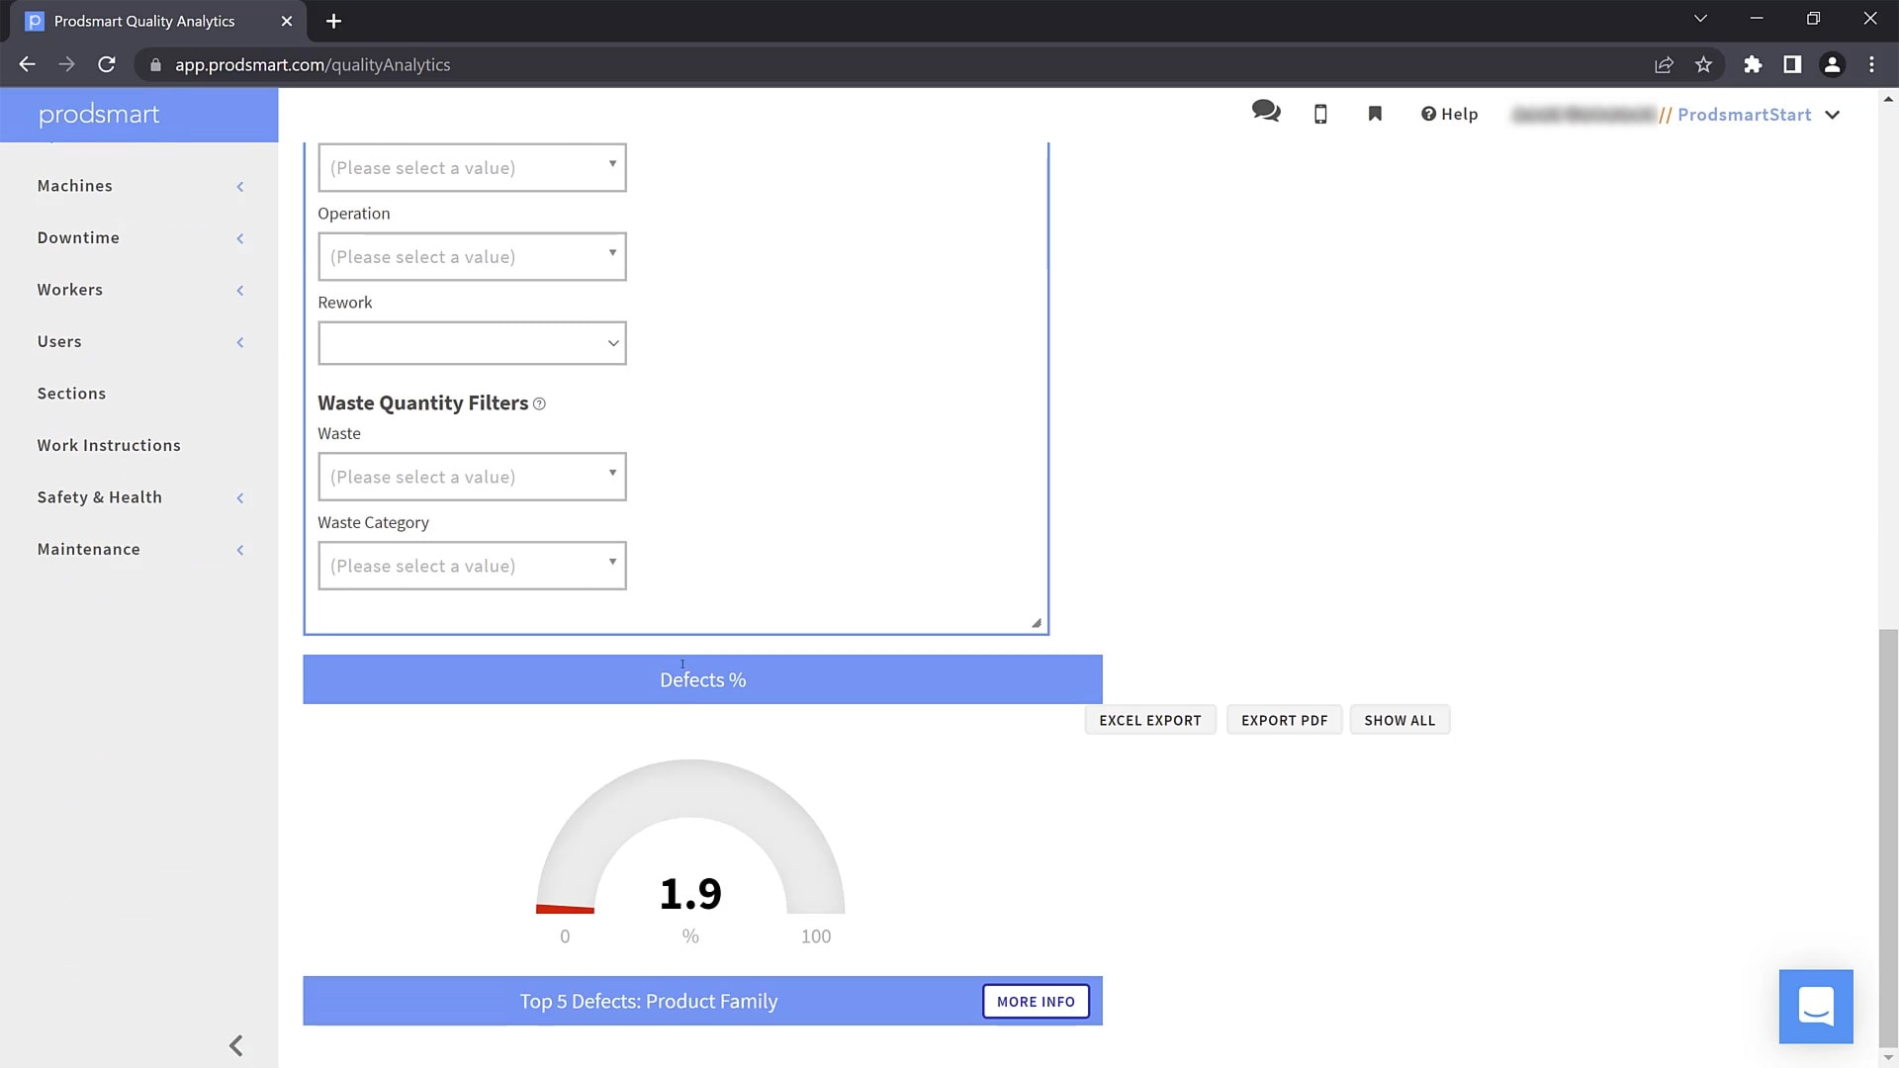Open the Waste Category dropdown
1899x1068 pixels.
[472, 566]
